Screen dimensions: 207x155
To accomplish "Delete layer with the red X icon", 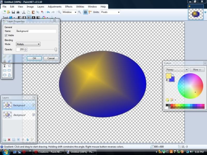I will [9, 140].
